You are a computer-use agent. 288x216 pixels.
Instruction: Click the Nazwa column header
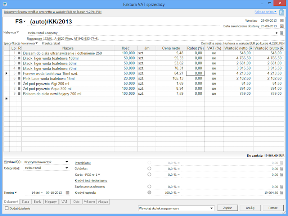click(68, 48)
